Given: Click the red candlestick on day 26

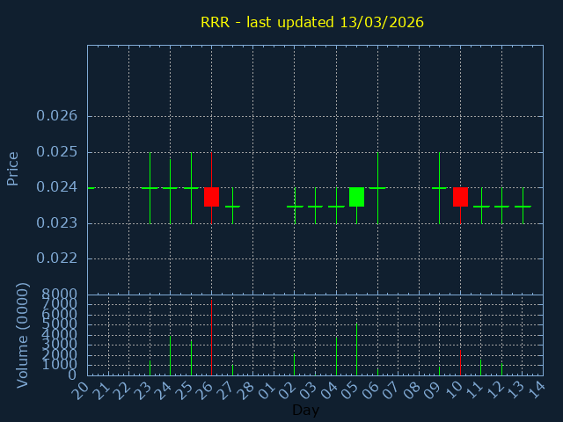Looking at the screenshot, I should (x=211, y=197).
